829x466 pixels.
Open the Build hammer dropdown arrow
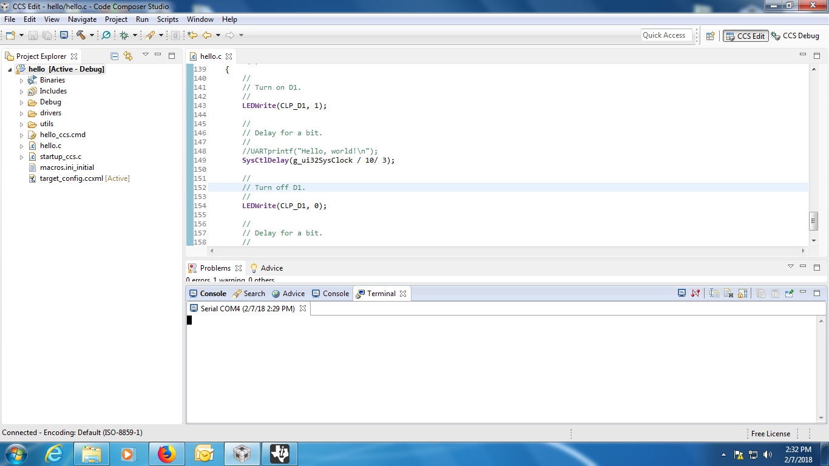click(92, 35)
